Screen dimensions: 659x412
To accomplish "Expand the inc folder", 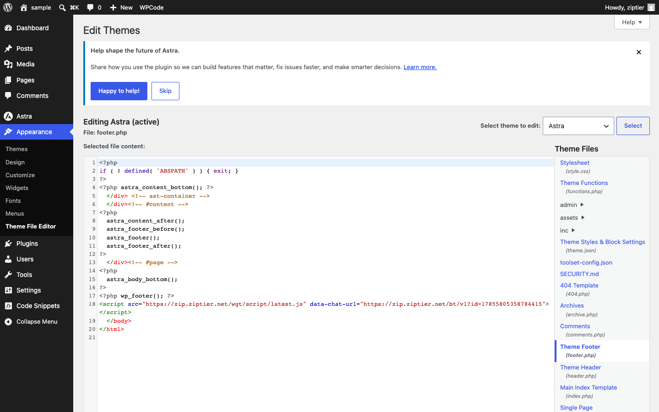I will [567, 230].
